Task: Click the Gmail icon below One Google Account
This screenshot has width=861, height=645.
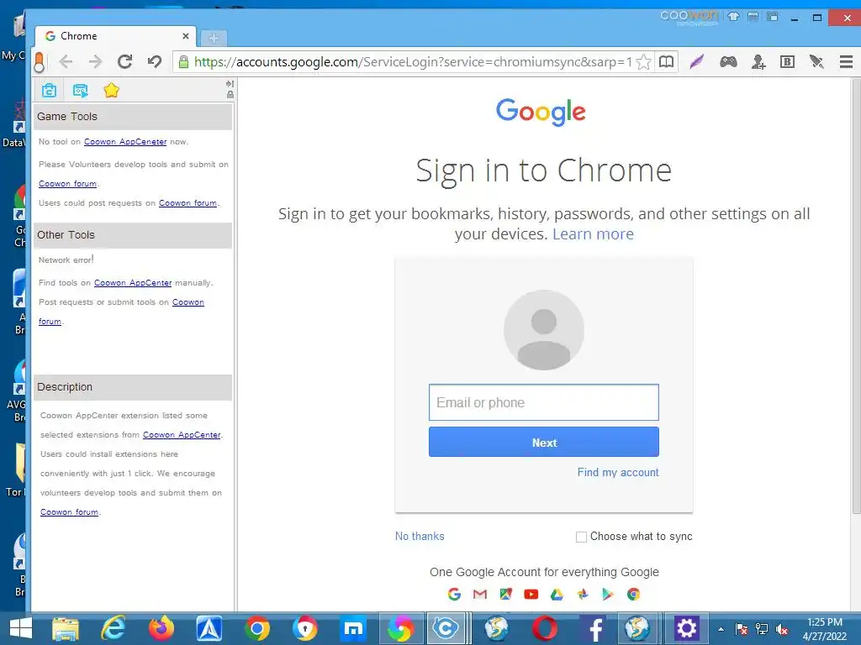Action: click(x=480, y=594)
